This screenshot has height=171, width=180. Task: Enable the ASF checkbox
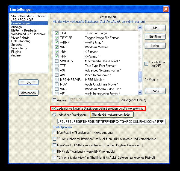pyautogui.click(x=57, y=70)
